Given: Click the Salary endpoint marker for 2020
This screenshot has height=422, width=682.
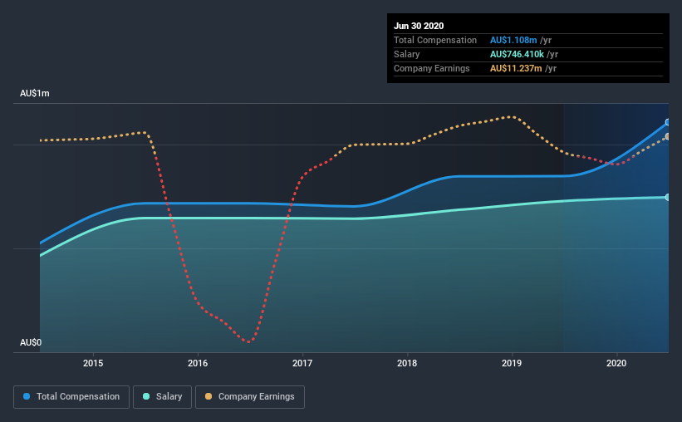Looking at the screenshot, I should [668, 198].
